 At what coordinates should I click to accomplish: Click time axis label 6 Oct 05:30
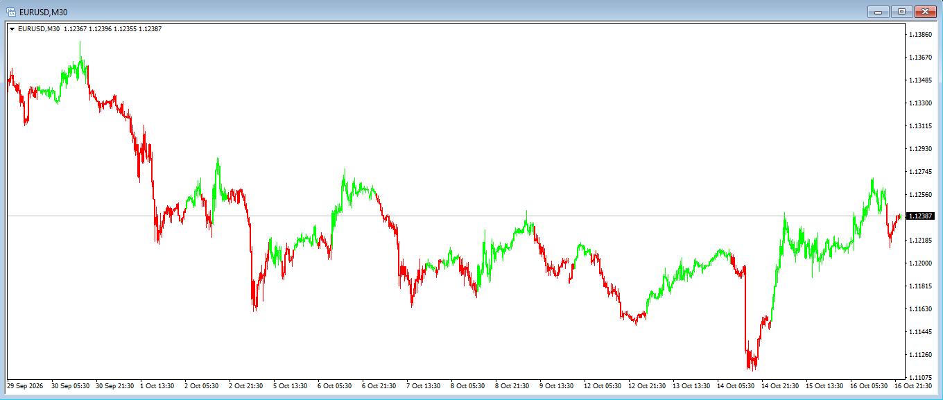click(x=336, y=385)
